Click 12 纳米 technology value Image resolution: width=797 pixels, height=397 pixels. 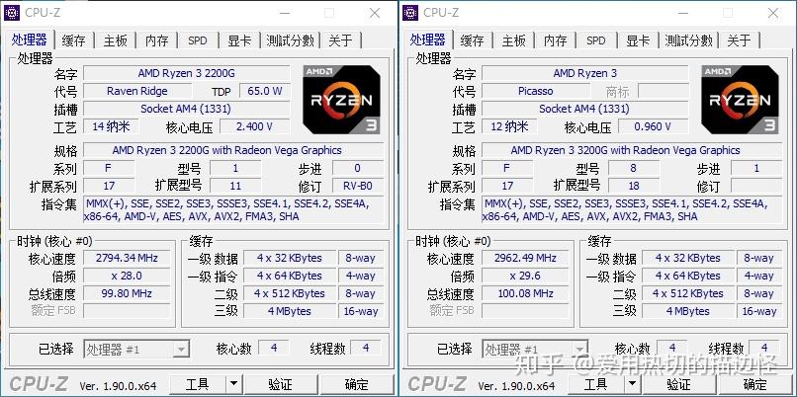(x=509, y=126)
